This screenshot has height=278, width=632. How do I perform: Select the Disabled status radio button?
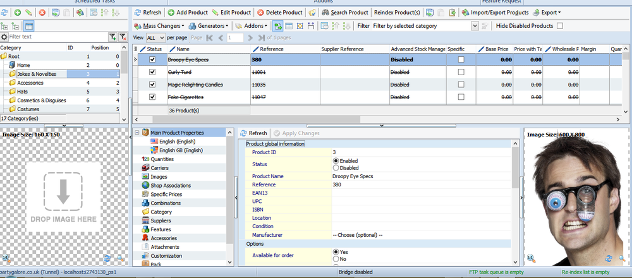[336, 168]
